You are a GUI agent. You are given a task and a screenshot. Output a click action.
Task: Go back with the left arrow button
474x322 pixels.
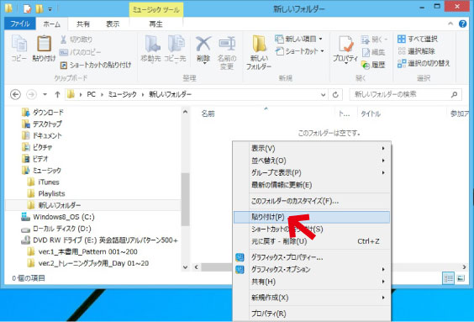15,95
